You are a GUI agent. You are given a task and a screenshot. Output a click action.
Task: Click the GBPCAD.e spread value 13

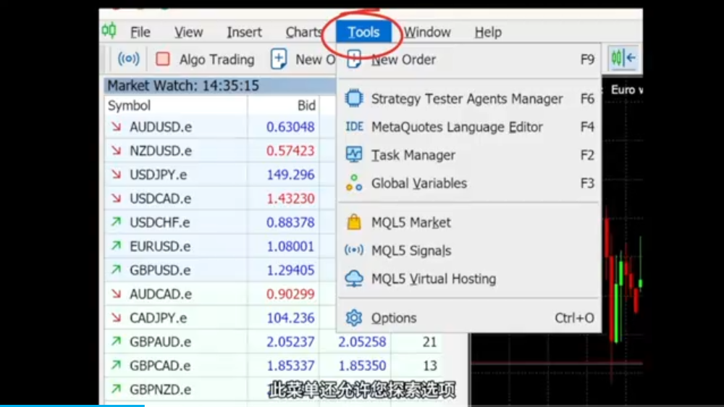click(429, 366)
